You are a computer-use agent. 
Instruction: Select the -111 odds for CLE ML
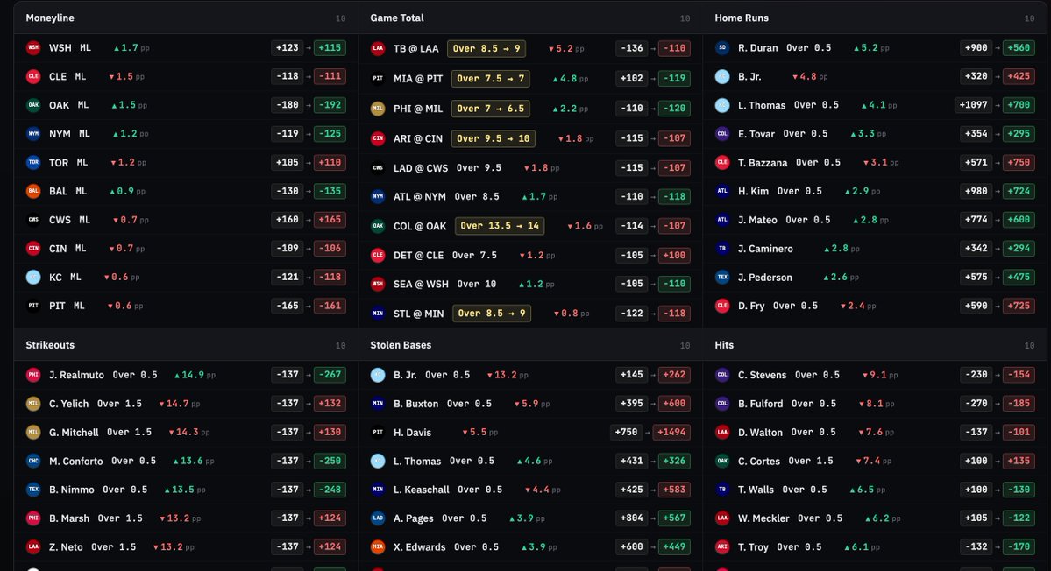click(330, 76)
